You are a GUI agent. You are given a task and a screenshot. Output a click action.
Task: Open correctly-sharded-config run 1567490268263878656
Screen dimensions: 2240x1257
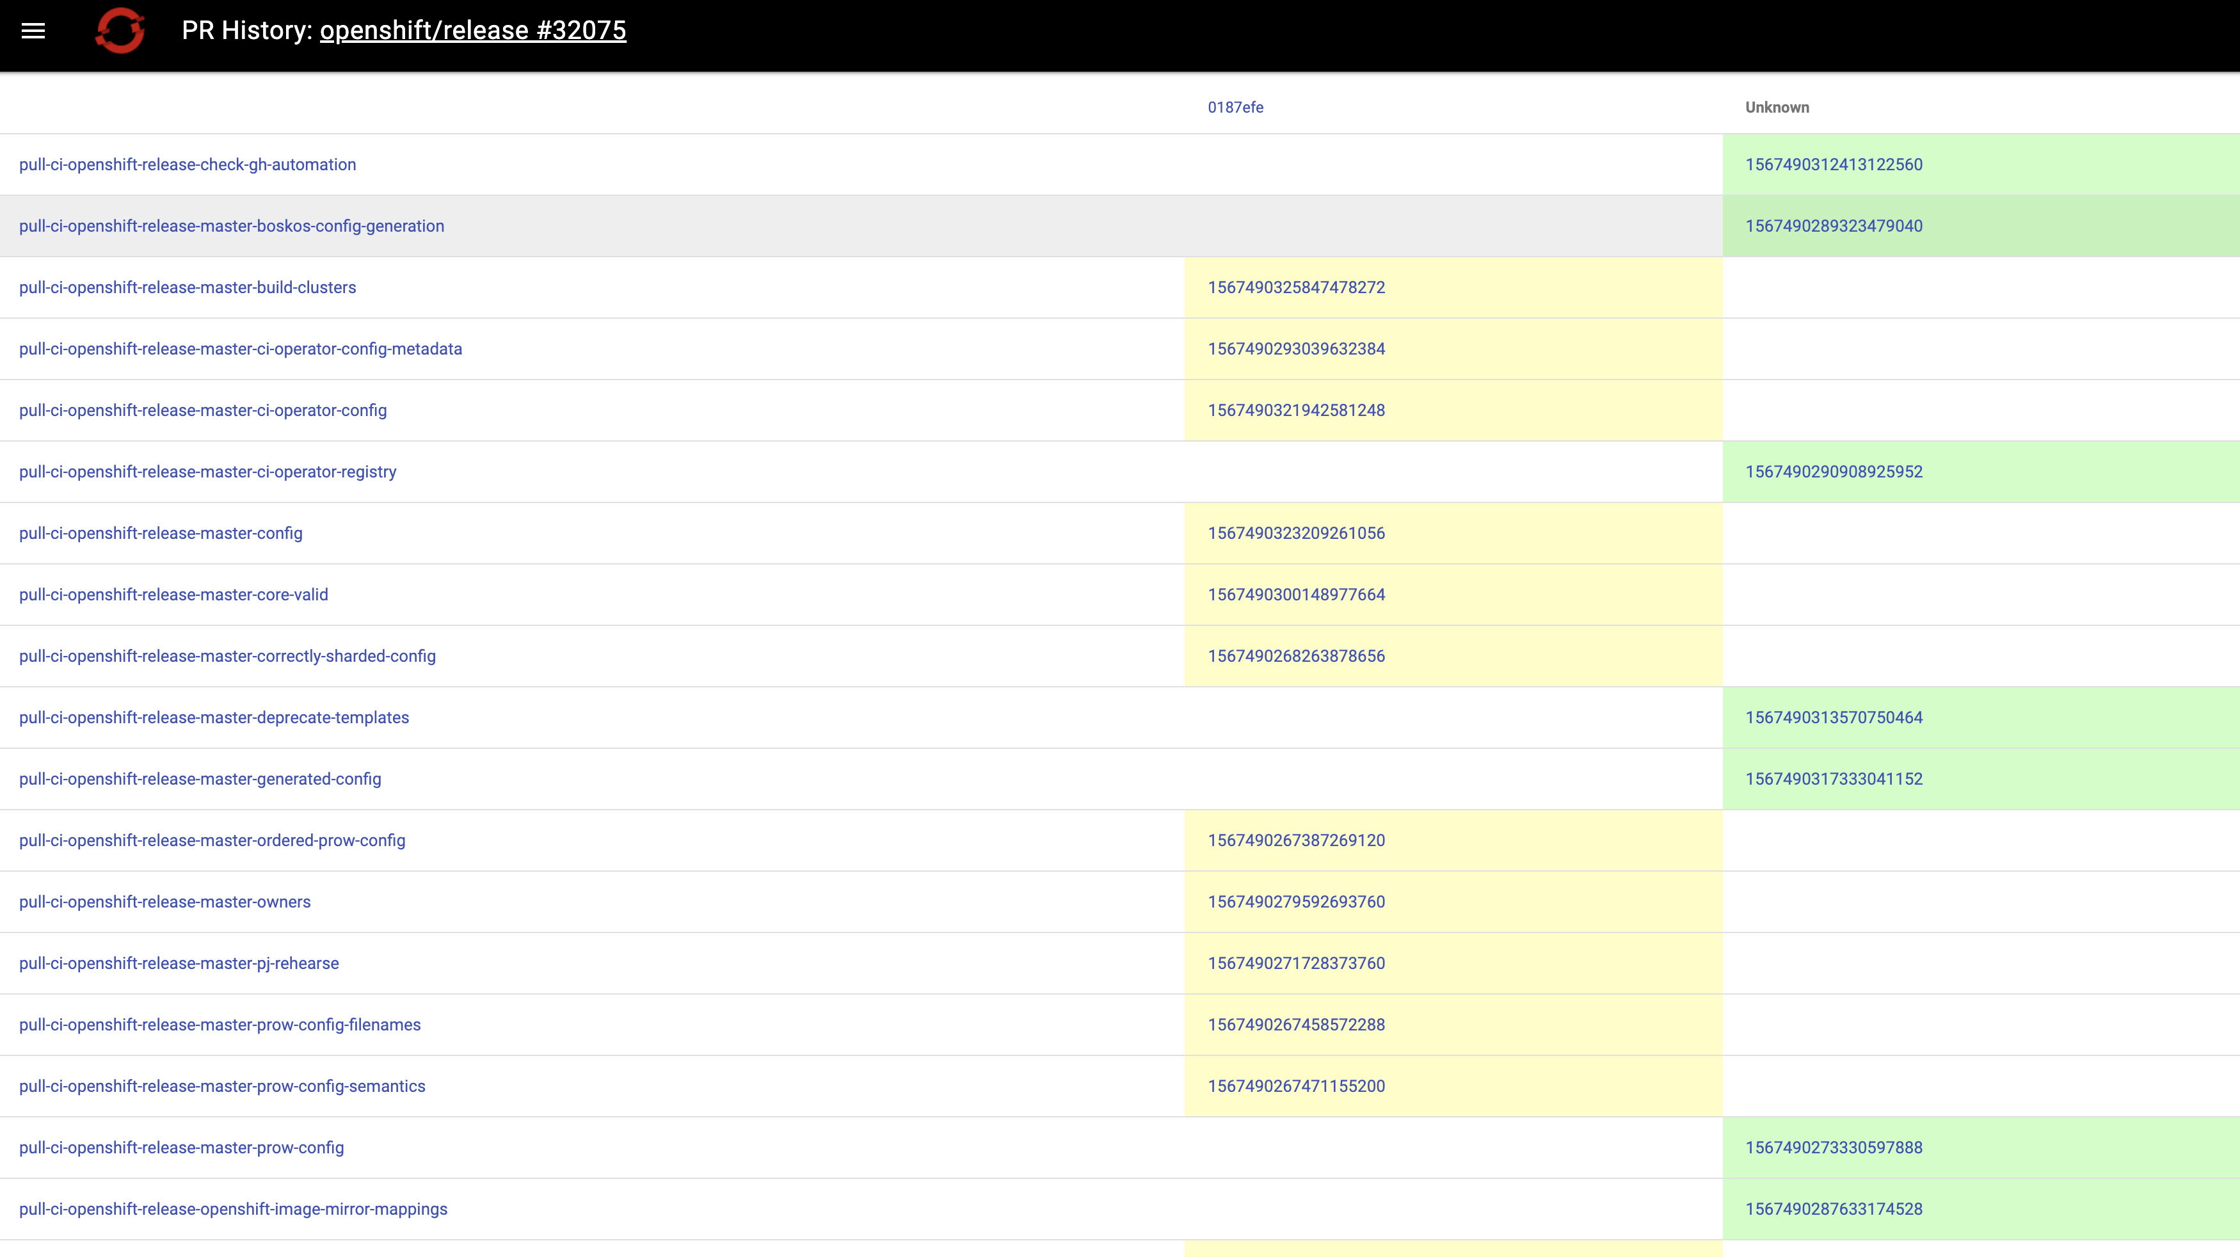pos(1295,656)
